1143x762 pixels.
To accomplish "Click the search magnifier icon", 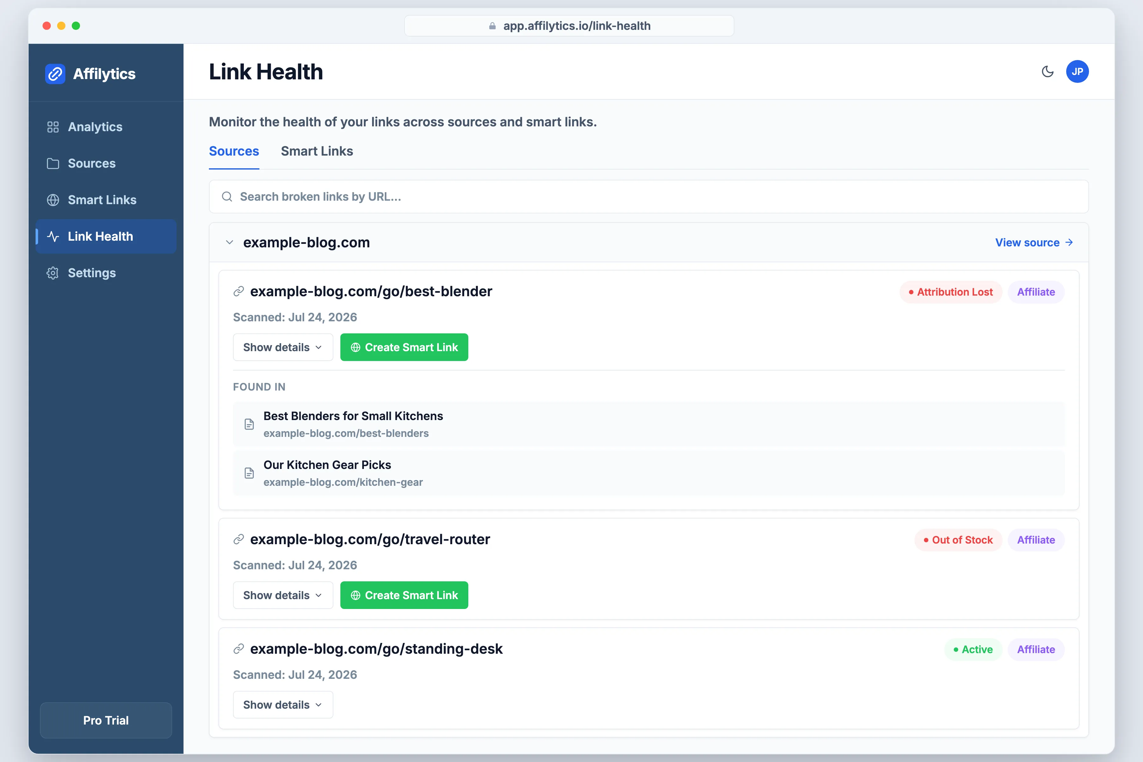I will point(227,197).
